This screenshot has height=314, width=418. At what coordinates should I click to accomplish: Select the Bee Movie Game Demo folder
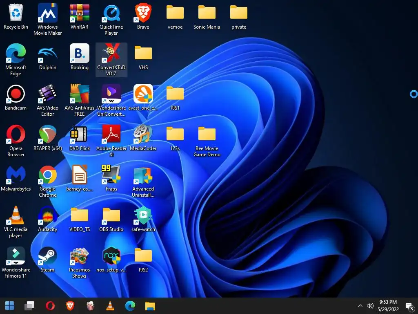(207, 141)
